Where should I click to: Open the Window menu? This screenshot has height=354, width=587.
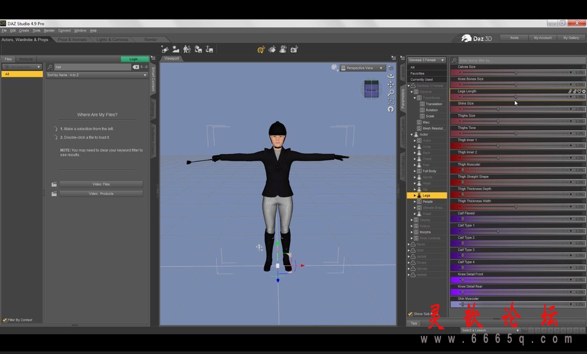point(80,30)
